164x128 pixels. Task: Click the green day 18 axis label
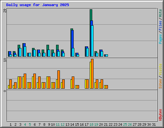[x=91, y=124]
